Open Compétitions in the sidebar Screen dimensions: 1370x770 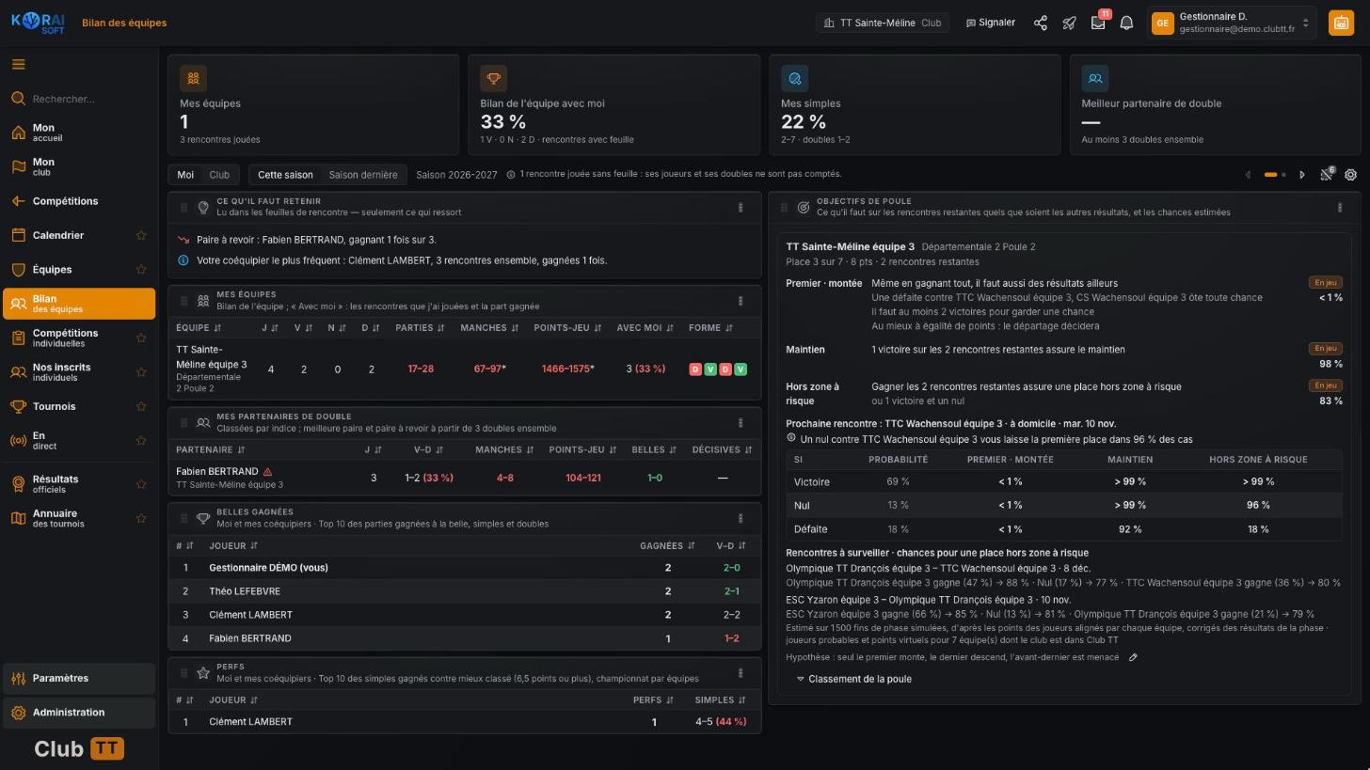[79, 201]
